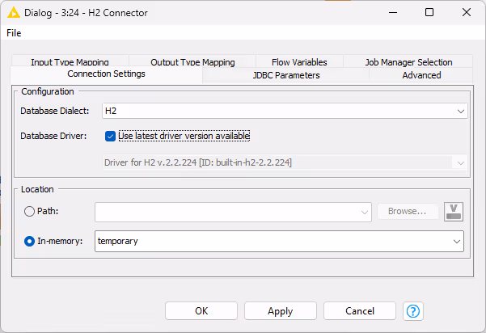Open the File menu
This screenshot has width=486, height=333.
pyautogui.click(x=14, y=33)
